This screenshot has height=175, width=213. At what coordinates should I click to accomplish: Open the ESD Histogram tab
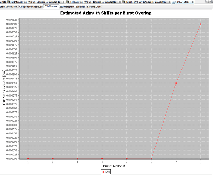click(67, 7)
